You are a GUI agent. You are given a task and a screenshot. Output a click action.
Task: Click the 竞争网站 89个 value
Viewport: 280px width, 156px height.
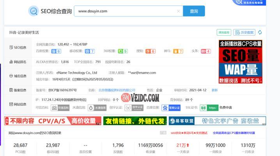click(189, 100)
